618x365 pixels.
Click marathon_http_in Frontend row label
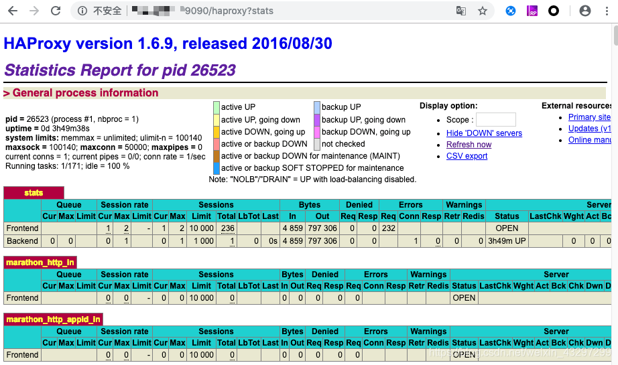(x=23, y=298)
